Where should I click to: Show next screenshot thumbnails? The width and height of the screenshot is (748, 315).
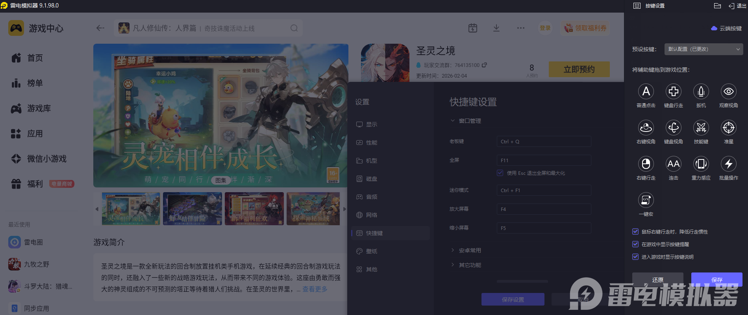(344, 209)
